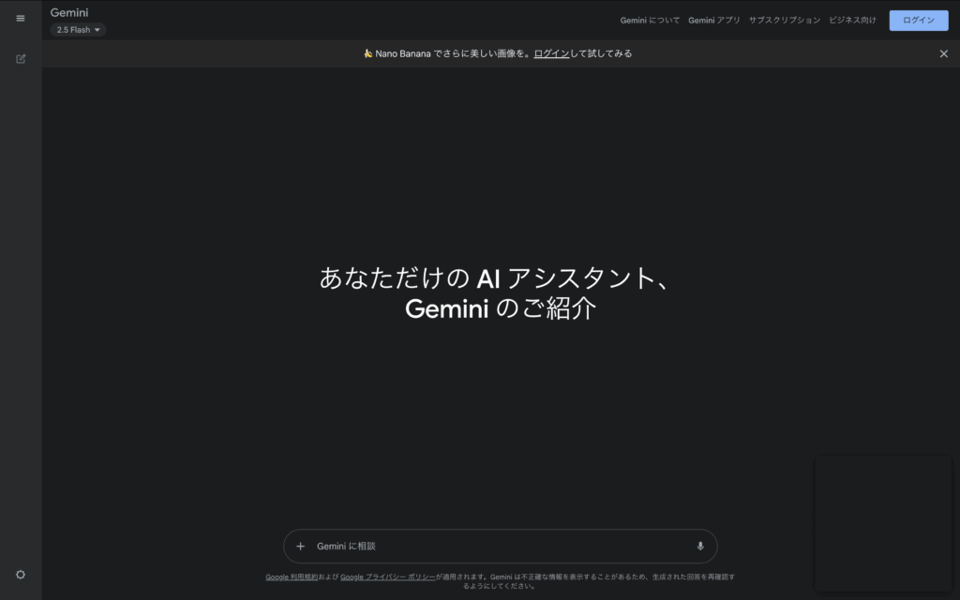Open the 2.5 Flash model selector
Screen dimensions: 960x600
coord(77,29)
